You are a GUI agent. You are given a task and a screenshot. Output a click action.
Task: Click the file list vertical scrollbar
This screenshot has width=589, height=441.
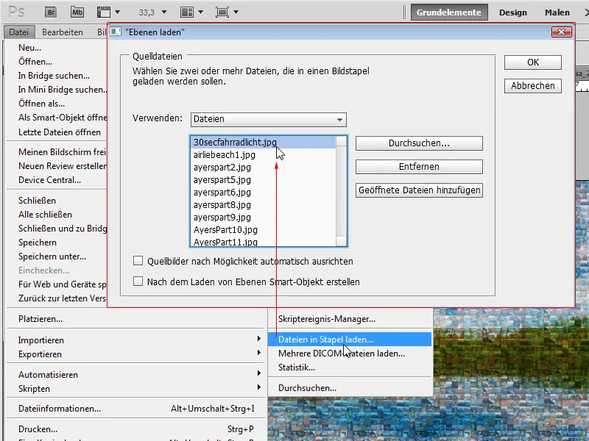(x=341, y=191)
